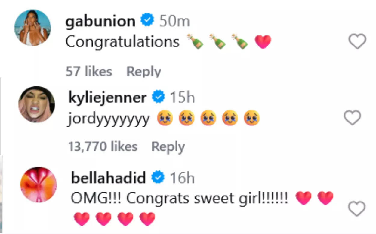Reply to gabunion's comment

coord(143,71)
